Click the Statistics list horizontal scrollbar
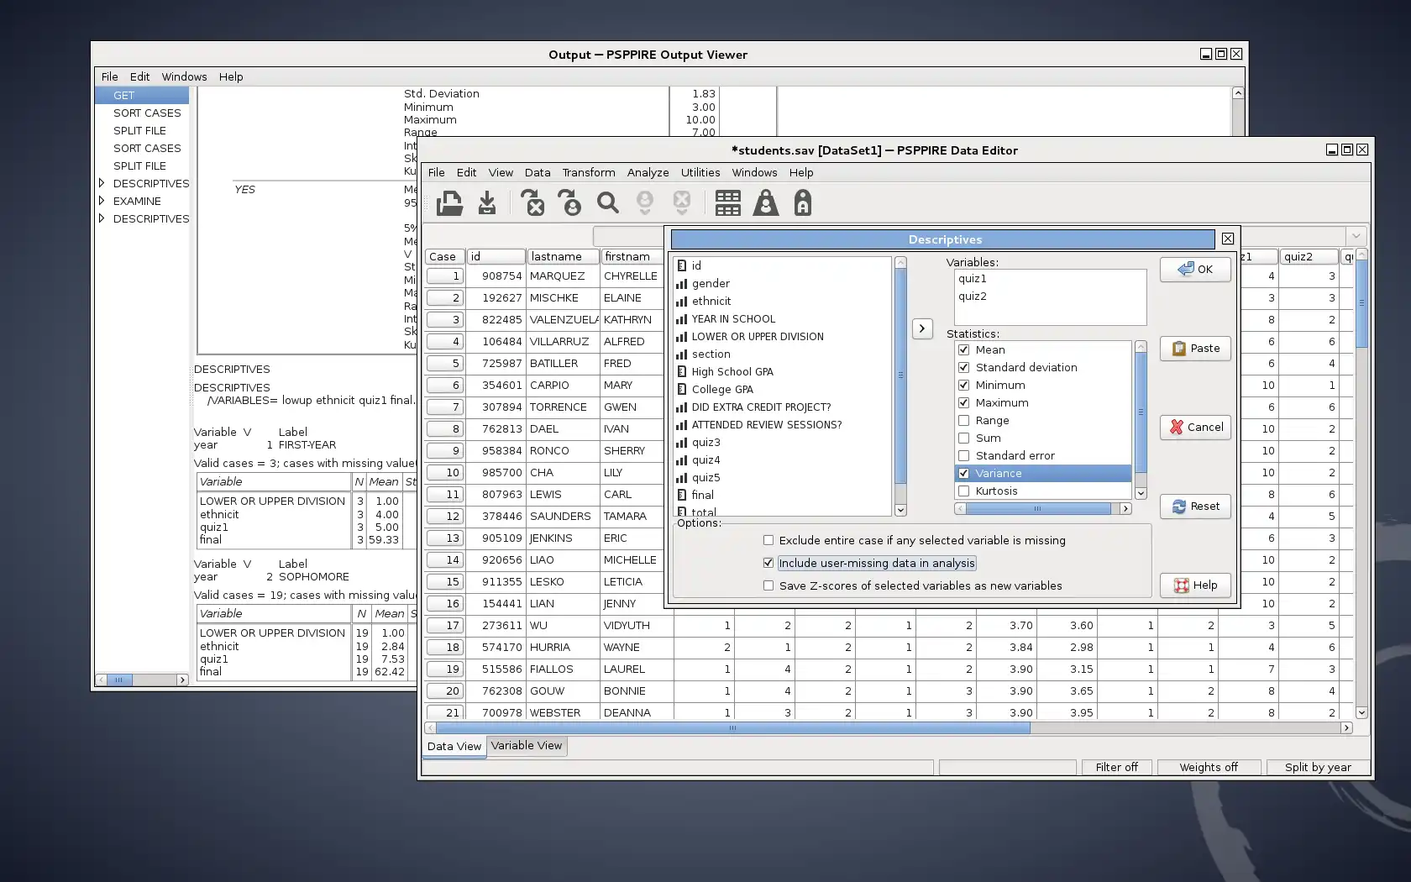Viewport: 1411px width, 882px height. (1037, 508)
